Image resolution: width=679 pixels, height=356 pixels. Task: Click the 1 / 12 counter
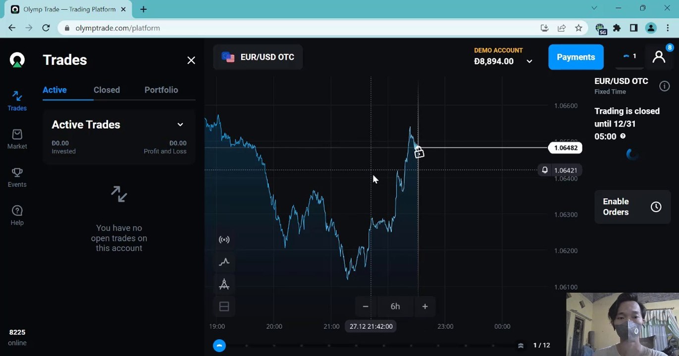click(x=541, y=346)
